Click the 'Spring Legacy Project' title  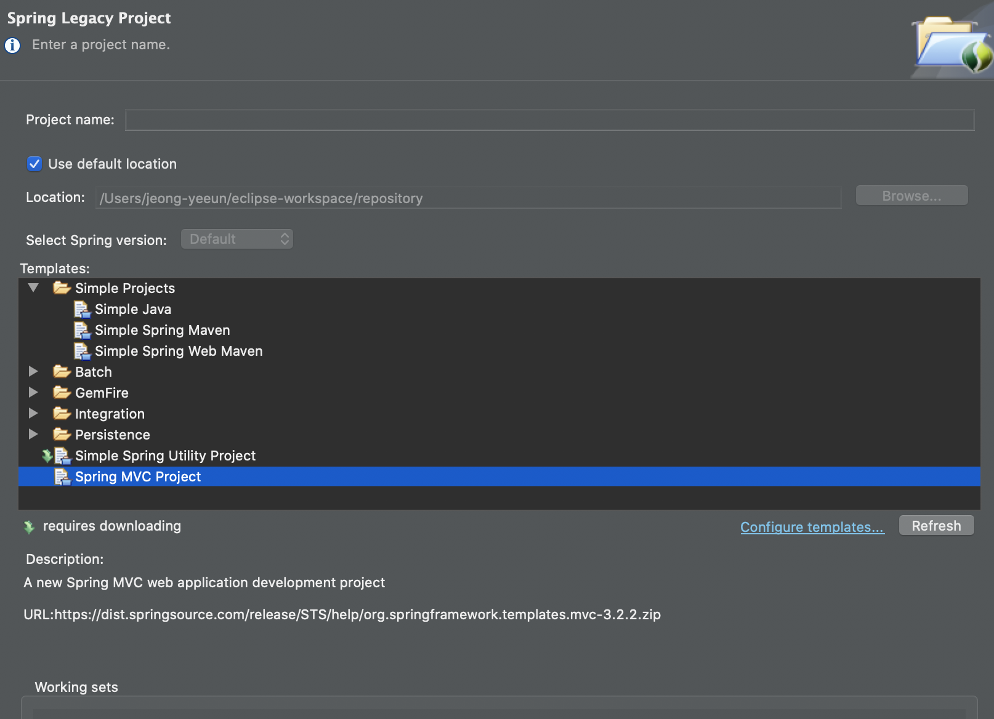click(89, 18)
